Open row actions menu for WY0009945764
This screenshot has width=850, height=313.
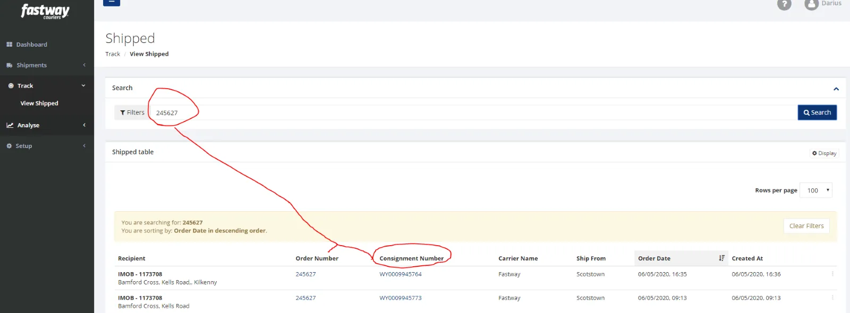(832, 274)
